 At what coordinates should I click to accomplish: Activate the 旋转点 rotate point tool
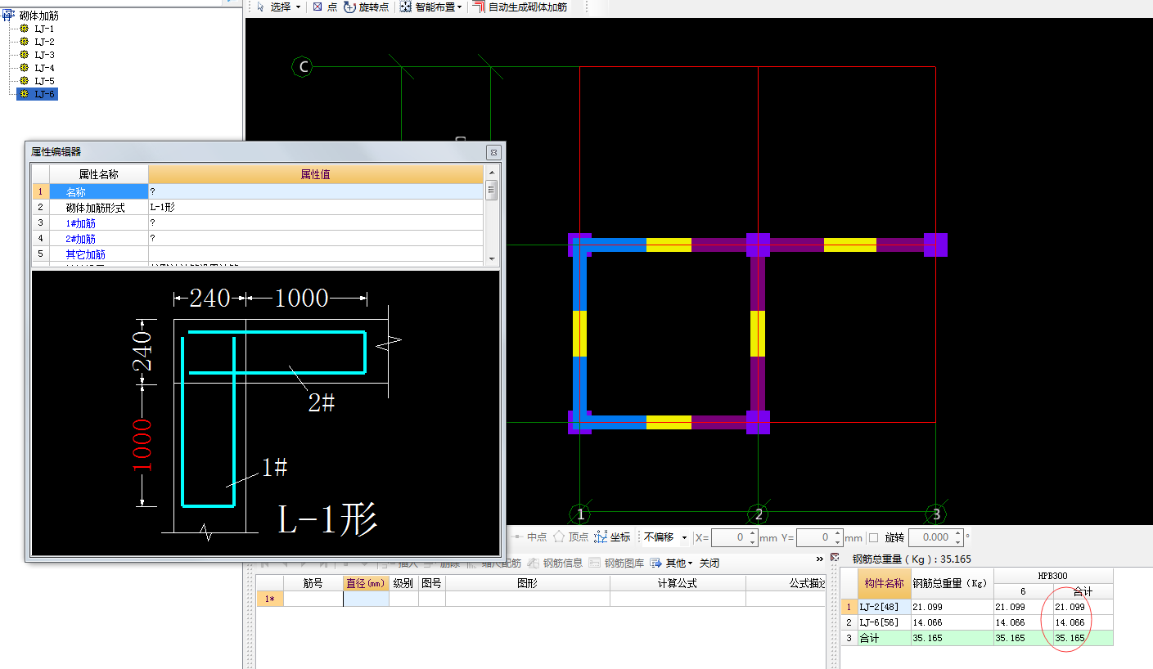367,7
